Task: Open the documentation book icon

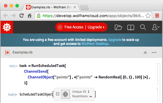Action: [131, 27]
